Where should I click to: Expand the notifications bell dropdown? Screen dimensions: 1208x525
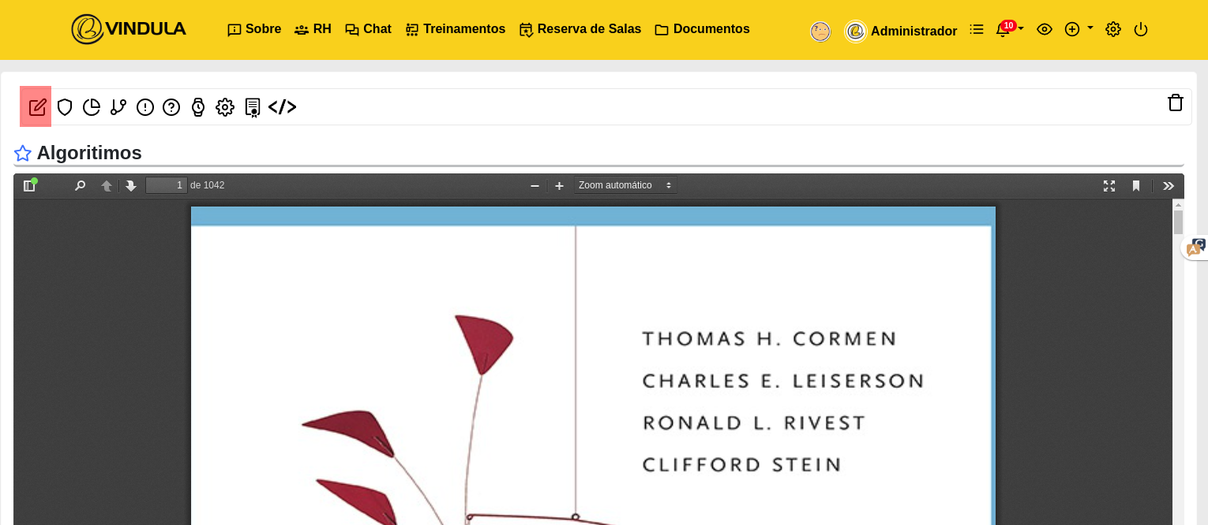tap(1008, 30)
